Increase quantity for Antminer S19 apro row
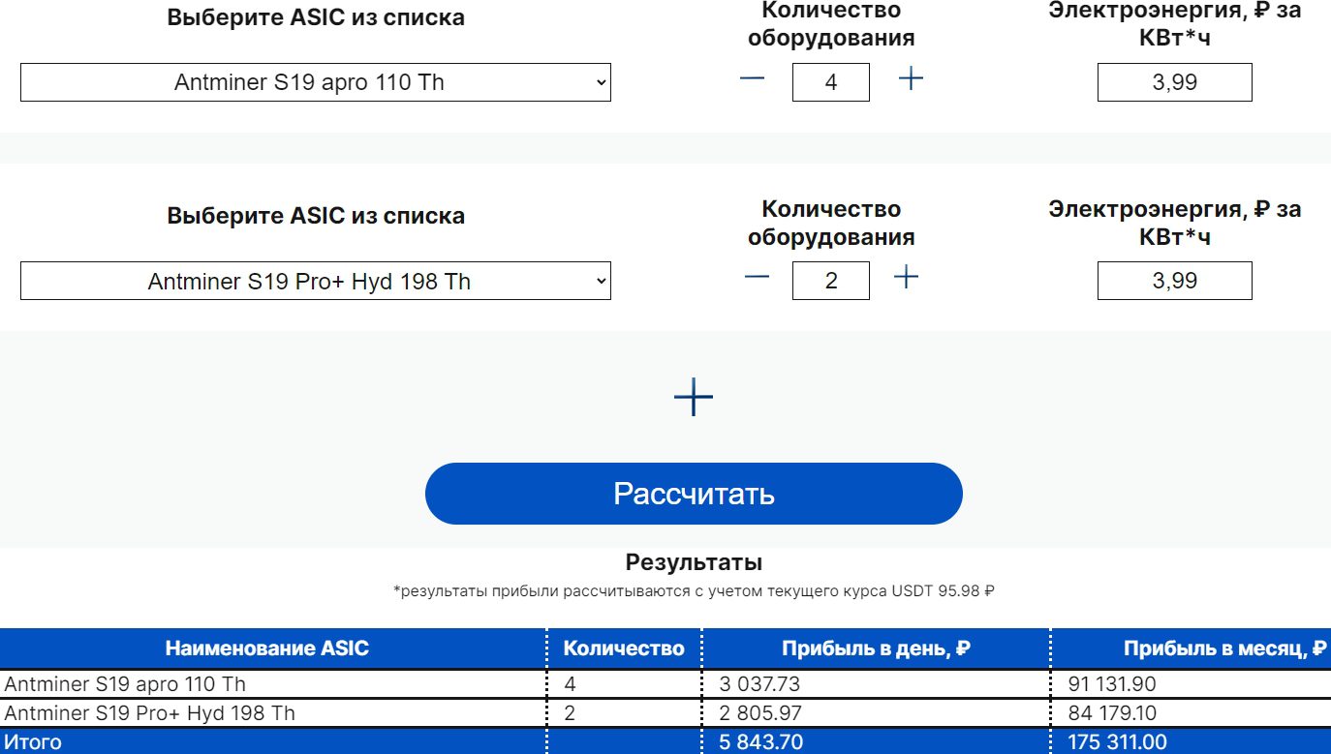Viewport: 1331px width, 754px height. tap(911, 78)
